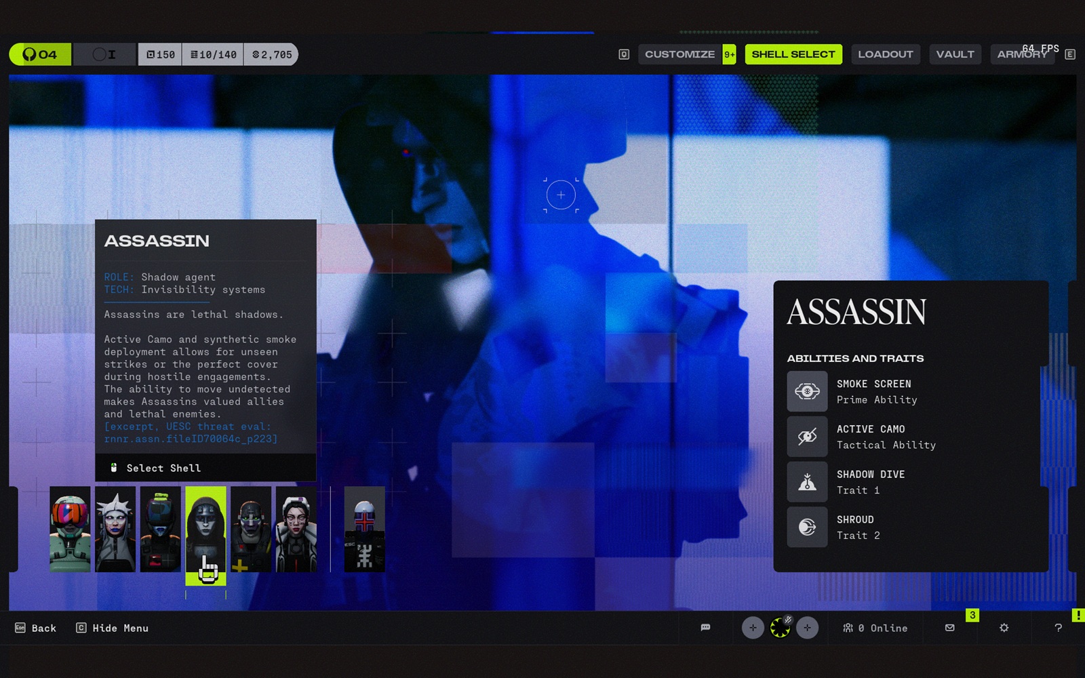Click the mail inbox envelope icon

(x=950, y=628)
